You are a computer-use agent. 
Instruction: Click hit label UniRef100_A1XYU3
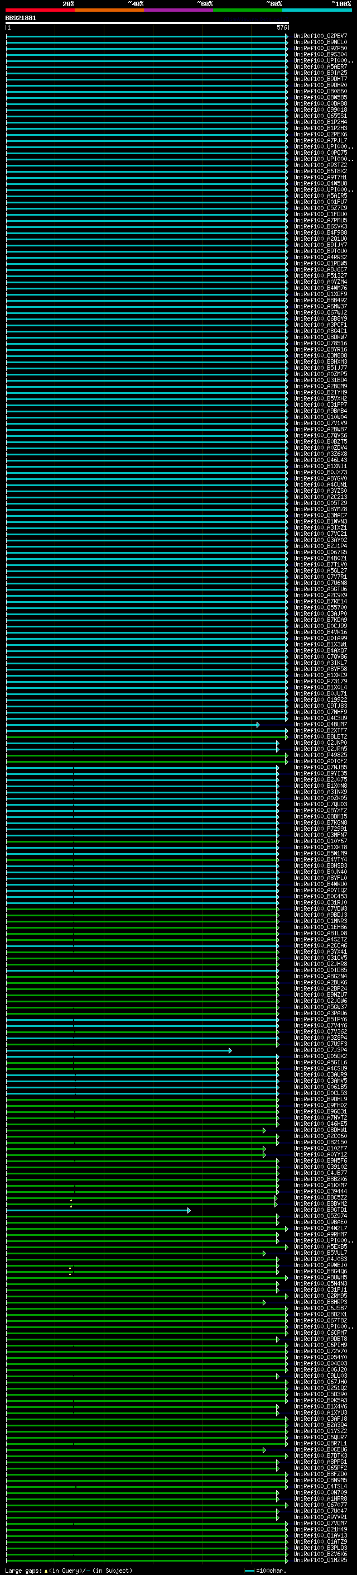(x=320, y=1413)
